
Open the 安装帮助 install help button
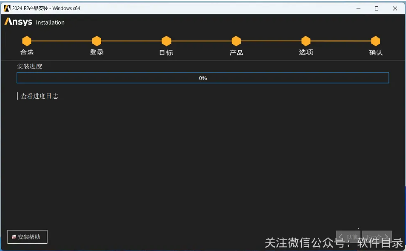[x=27, y=237]
